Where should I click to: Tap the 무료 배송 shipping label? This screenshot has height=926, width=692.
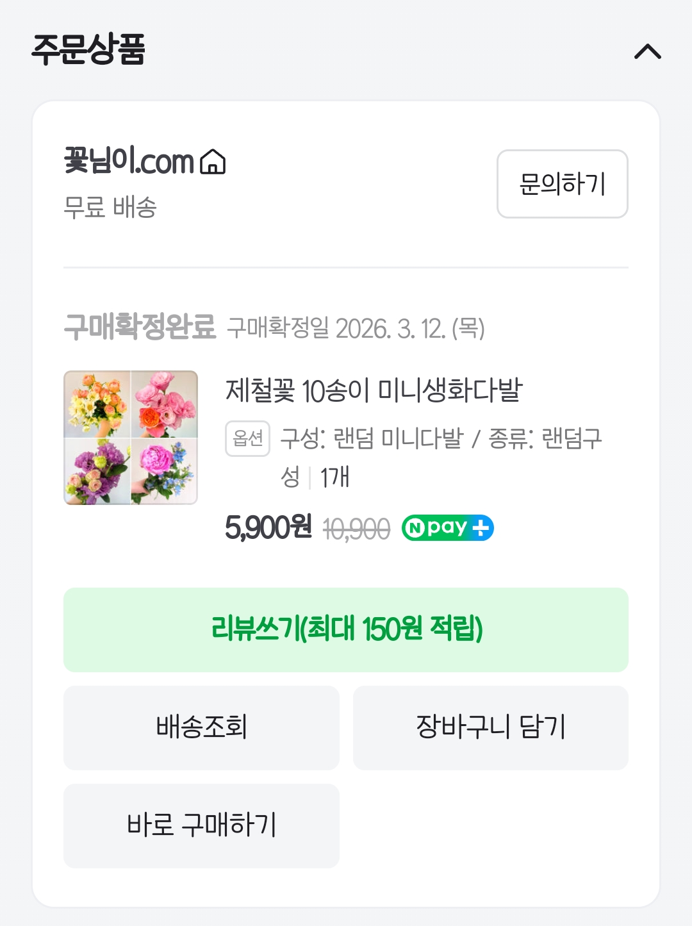(110, 208)
